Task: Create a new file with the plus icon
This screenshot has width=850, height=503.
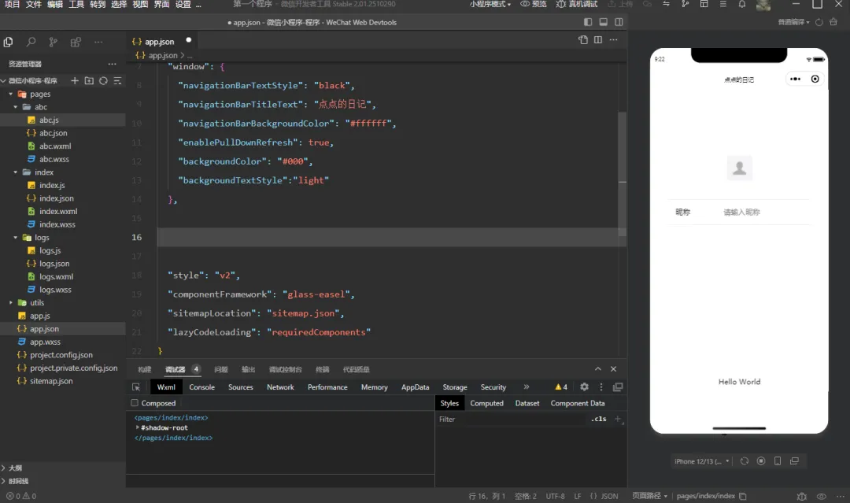Action: [x=75, y=81]
